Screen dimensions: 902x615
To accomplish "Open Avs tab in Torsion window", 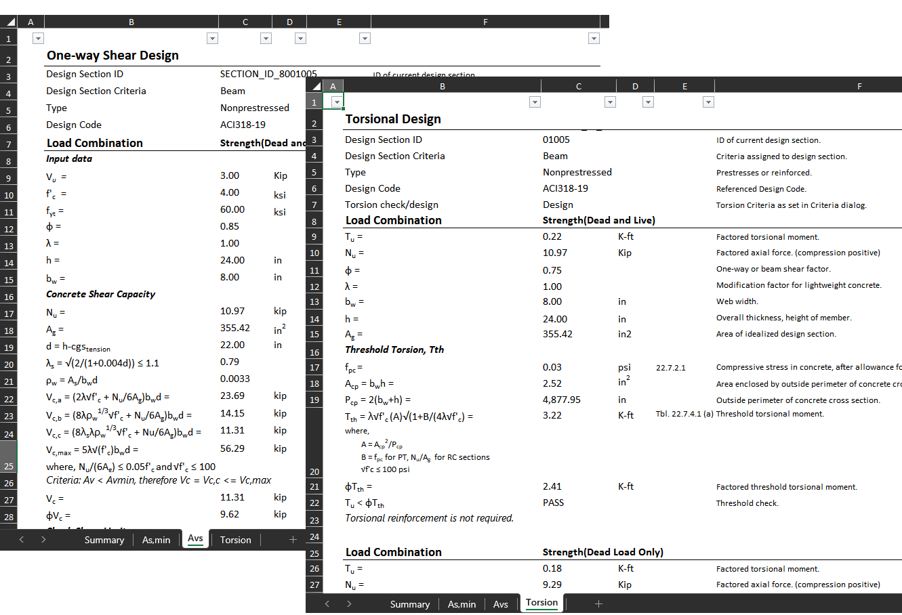I will click(501, 604).
